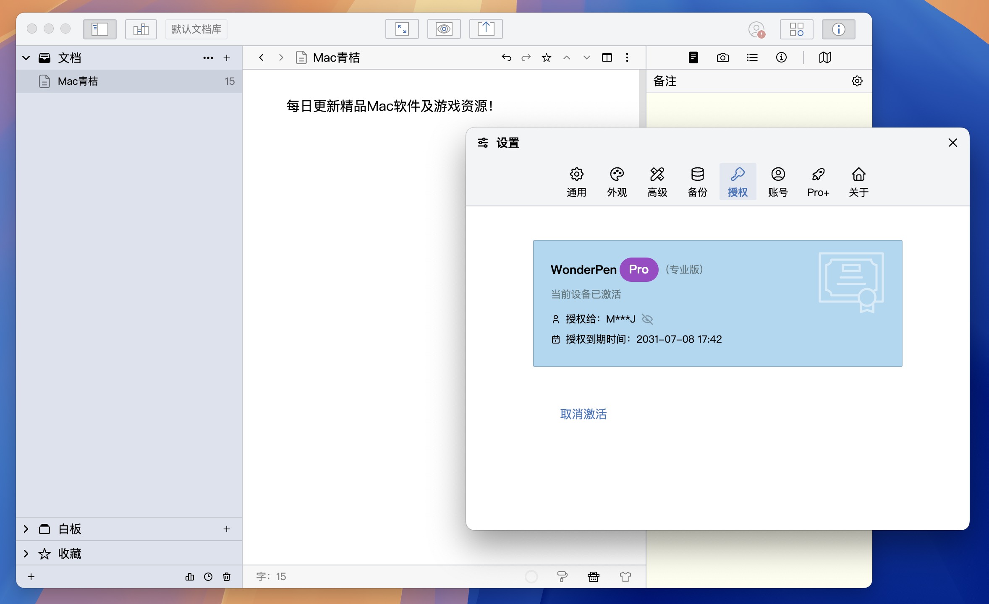Go forward with the right arrow

(281, 57)
